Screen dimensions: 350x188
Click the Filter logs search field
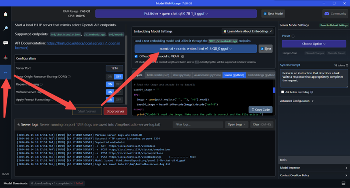198,124
